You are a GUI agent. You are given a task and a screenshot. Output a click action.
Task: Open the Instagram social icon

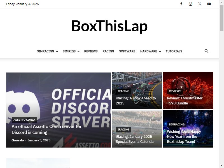(190, 4)
